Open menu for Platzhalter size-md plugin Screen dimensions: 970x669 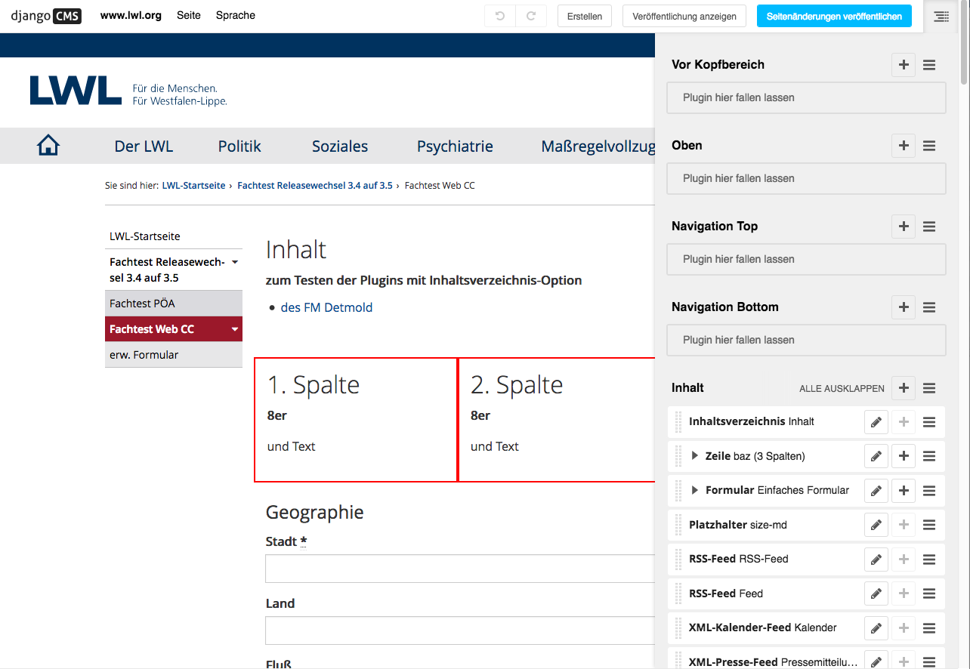929,525
